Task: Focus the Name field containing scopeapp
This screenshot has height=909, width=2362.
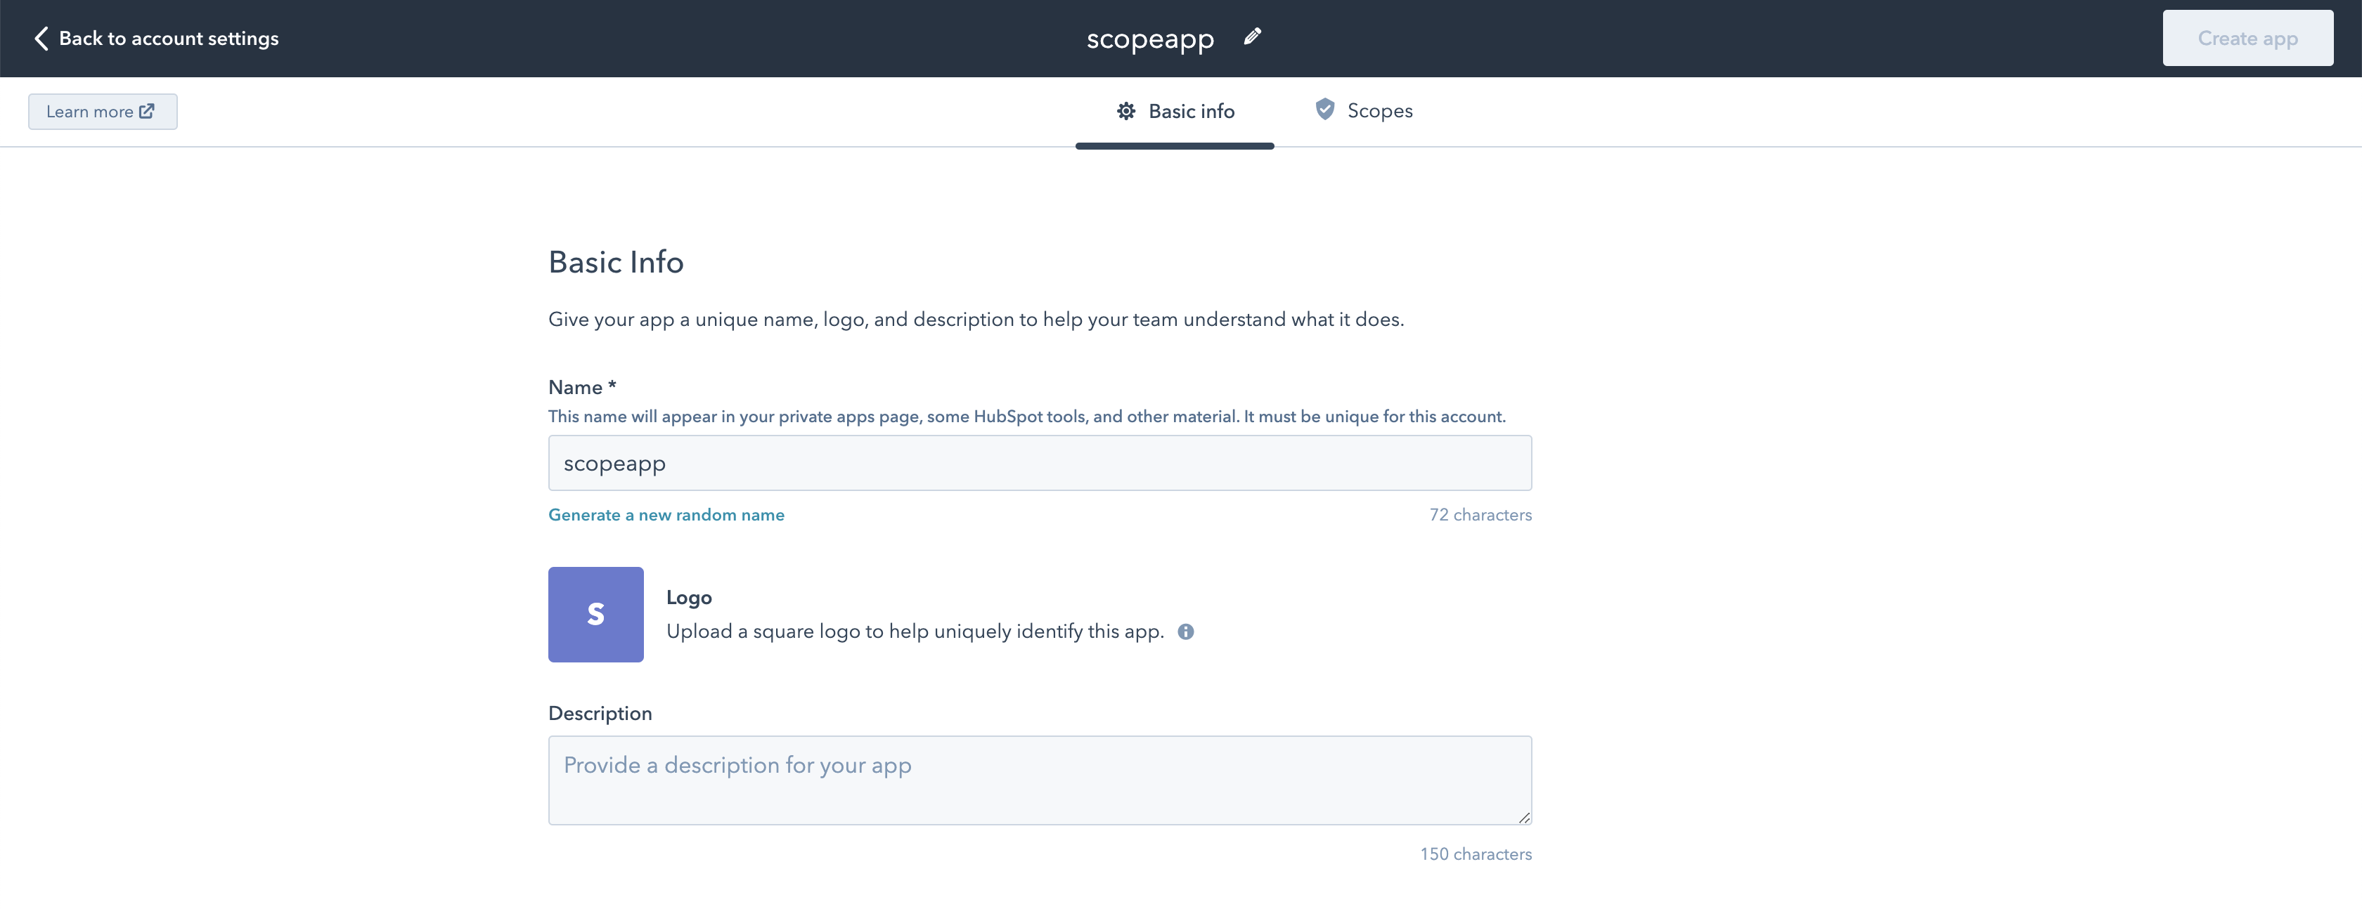Action: pyautogui.click(x=1040, y=463)
